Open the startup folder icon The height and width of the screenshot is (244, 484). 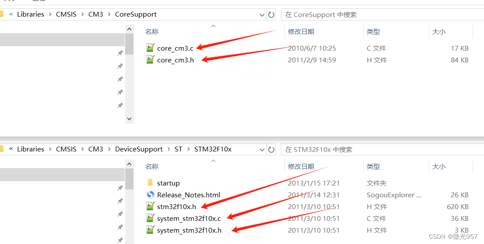(x=150, y=183)
